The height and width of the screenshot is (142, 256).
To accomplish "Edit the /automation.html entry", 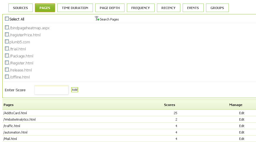I will 242,132.
